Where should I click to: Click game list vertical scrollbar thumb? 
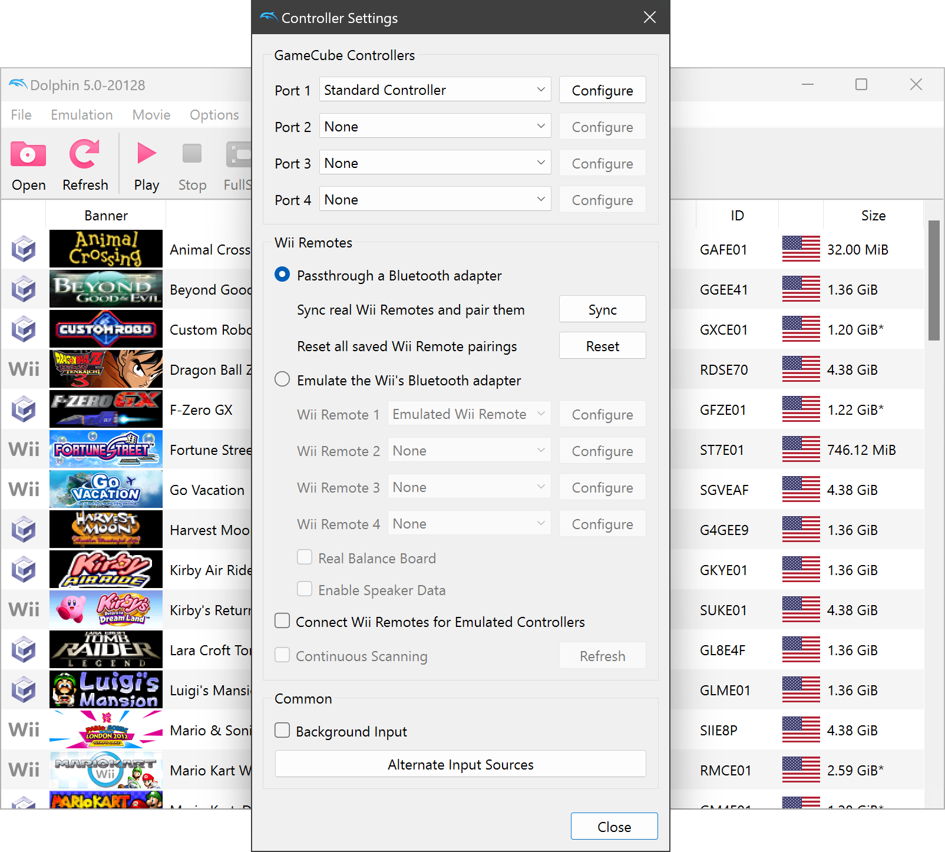click(934, 280)
